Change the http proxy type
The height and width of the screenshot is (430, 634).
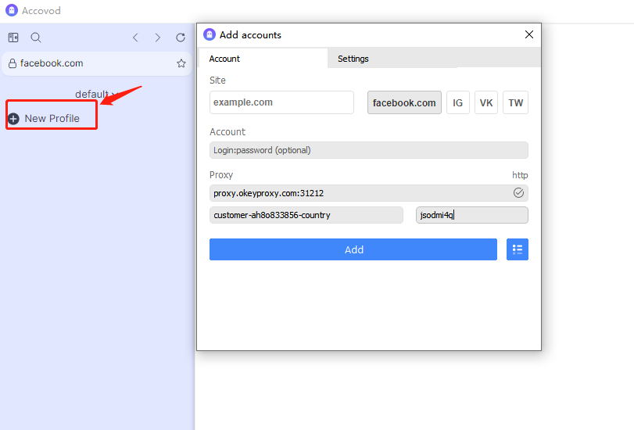(520, 175)
